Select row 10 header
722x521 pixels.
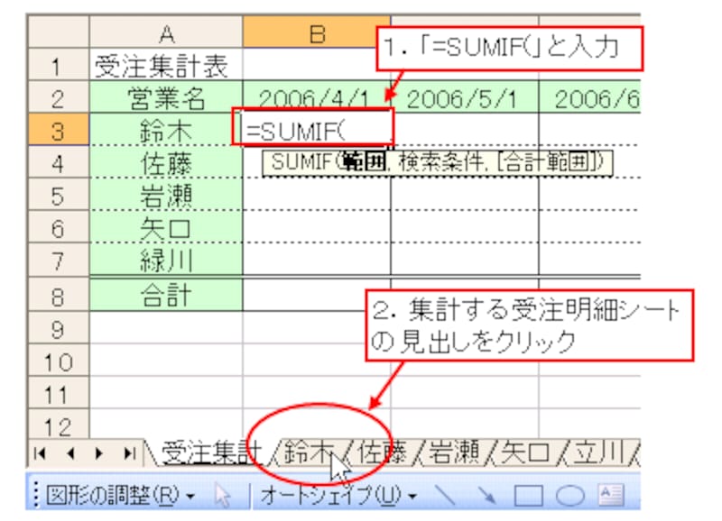coord(58,361)
